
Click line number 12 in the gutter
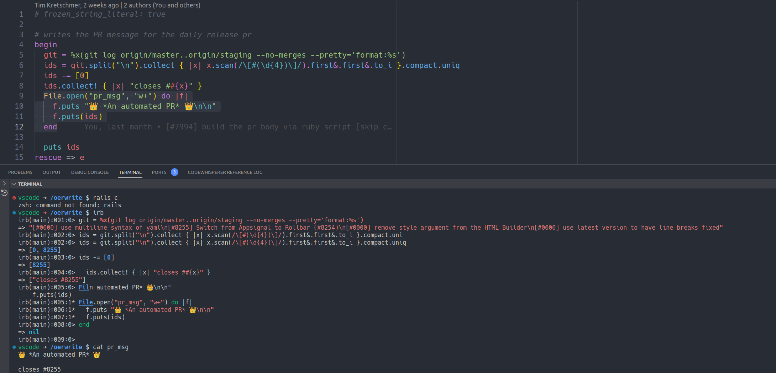pyautogui.click(x=19, y=127)
